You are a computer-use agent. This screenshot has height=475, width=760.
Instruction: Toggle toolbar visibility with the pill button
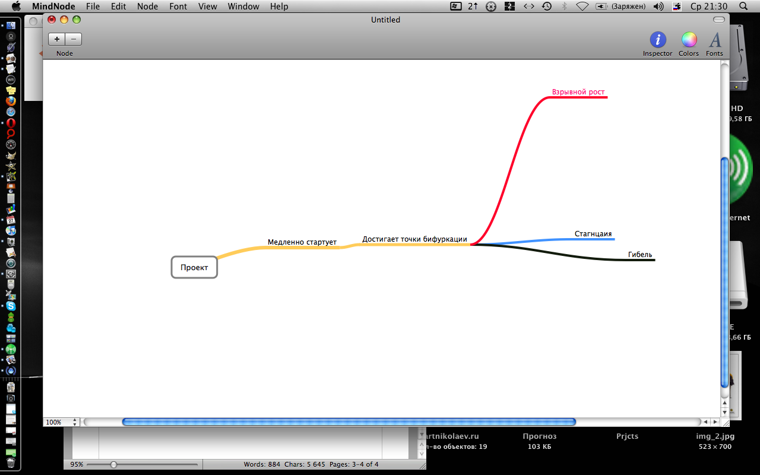pos(718,20)
